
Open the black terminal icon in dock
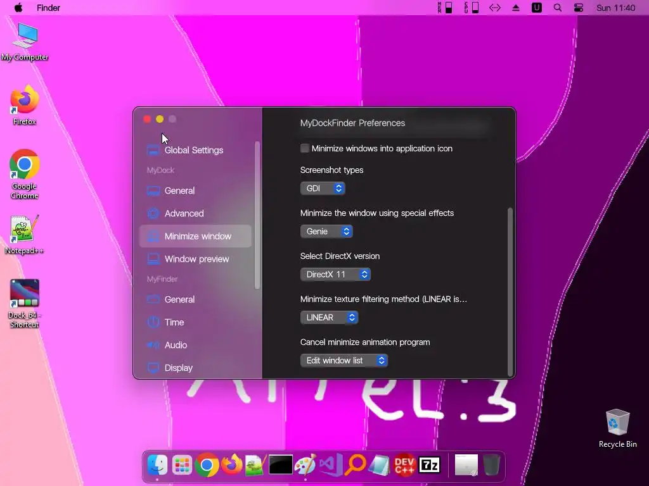tap(281, 465)
